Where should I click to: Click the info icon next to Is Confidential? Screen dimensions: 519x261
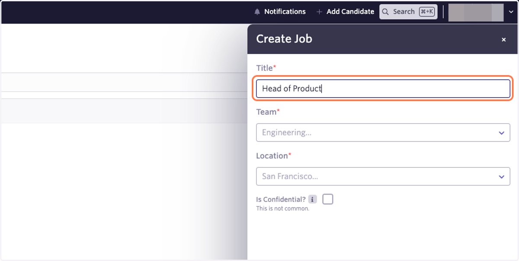(x=313, y=199)
